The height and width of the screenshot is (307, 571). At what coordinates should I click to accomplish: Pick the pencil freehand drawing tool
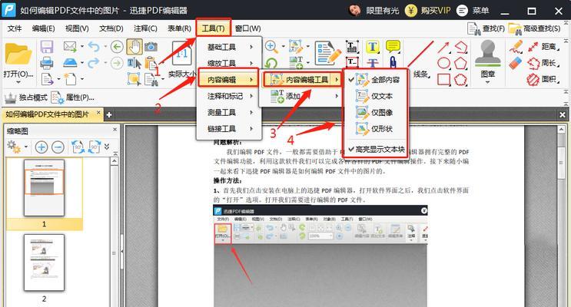[516, 47]
